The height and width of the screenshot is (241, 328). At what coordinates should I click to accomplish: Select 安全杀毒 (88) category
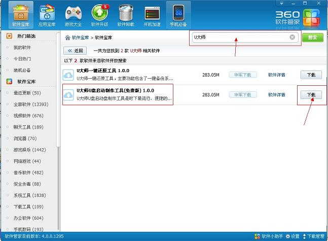click(27, 184)
